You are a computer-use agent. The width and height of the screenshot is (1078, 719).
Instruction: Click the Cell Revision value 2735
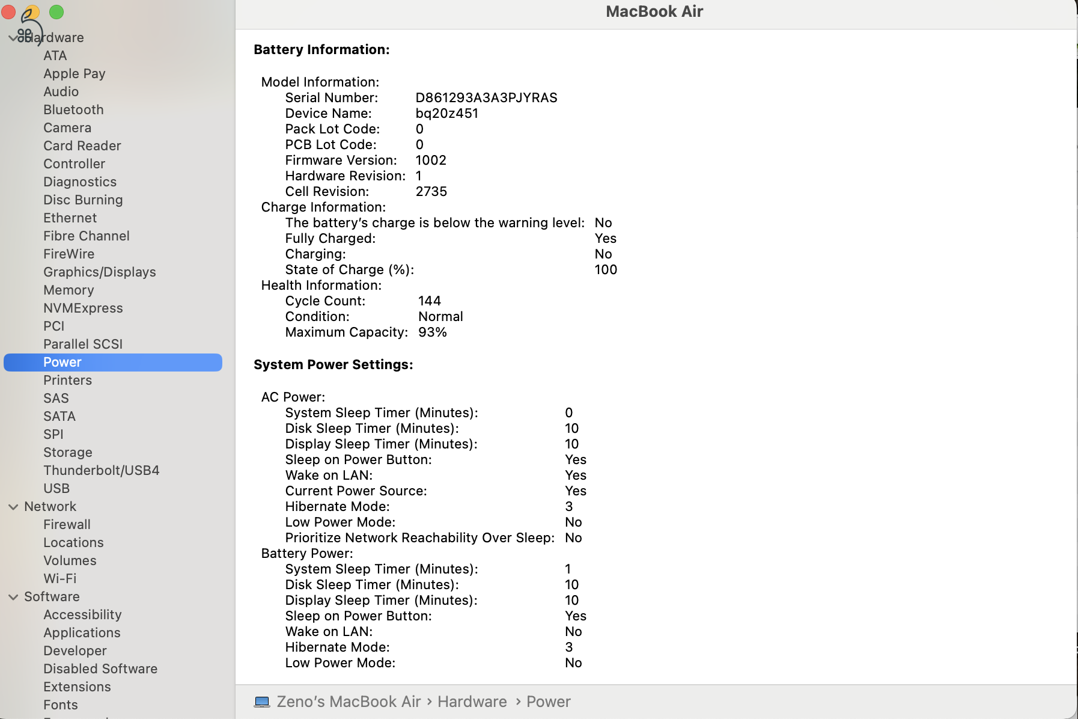(431, 191)
